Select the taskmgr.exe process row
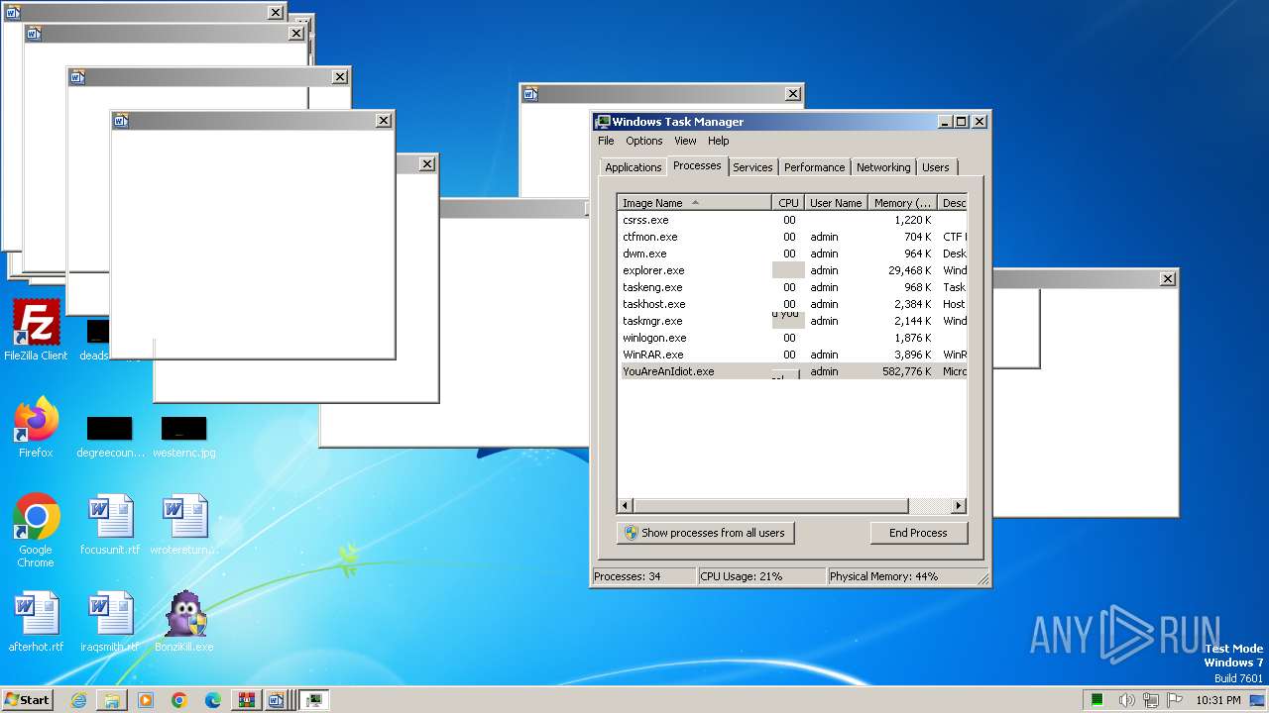This screenshot has height=713, width=1269. (792, 321)
